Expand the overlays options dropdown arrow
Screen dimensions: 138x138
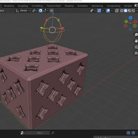point(112,11)
